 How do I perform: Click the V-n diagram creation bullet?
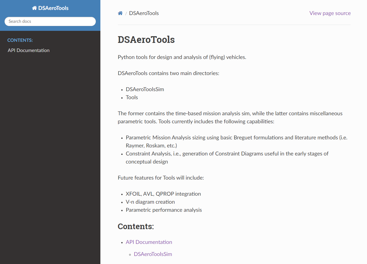point(150,202)
